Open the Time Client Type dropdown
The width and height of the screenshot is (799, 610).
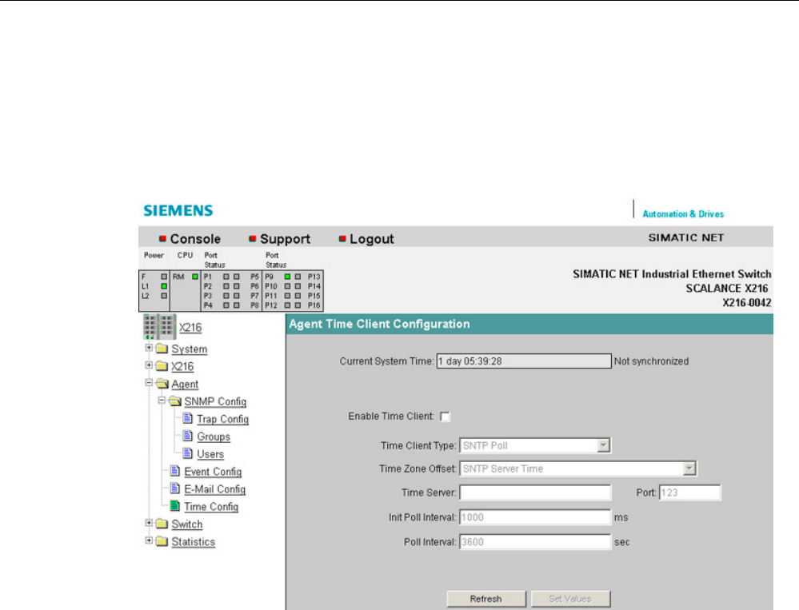(603, 445)
